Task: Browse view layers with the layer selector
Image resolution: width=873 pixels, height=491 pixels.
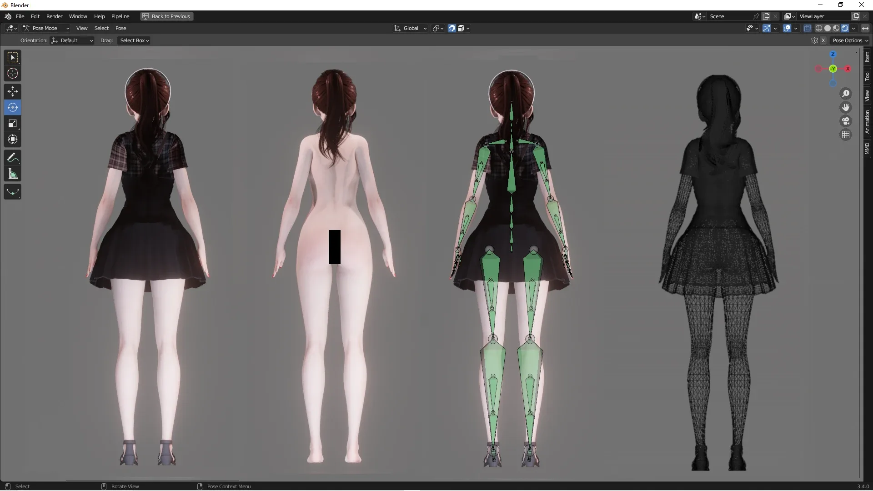Action: point(790,16)
